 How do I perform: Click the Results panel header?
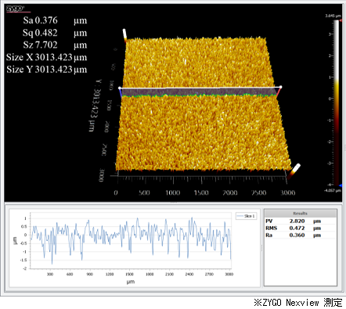(300, 214)
